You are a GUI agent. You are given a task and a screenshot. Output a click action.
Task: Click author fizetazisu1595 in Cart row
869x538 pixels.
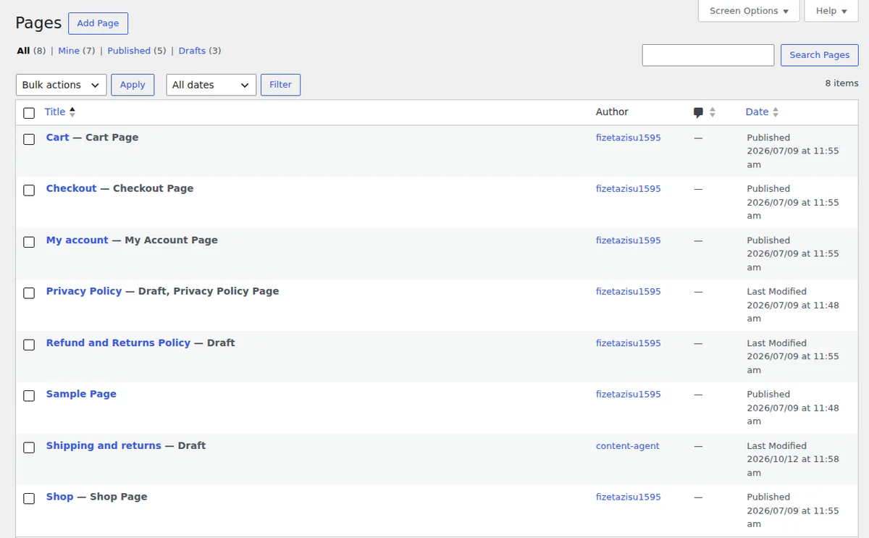pos(629,138)
